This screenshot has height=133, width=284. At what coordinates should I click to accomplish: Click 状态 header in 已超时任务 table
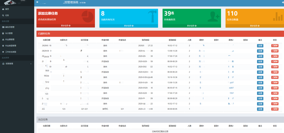[x=275, y=40]
